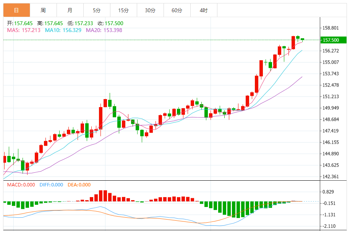
Task: Open the 15分 timeframe tab
Action: [x=123, y=10]
